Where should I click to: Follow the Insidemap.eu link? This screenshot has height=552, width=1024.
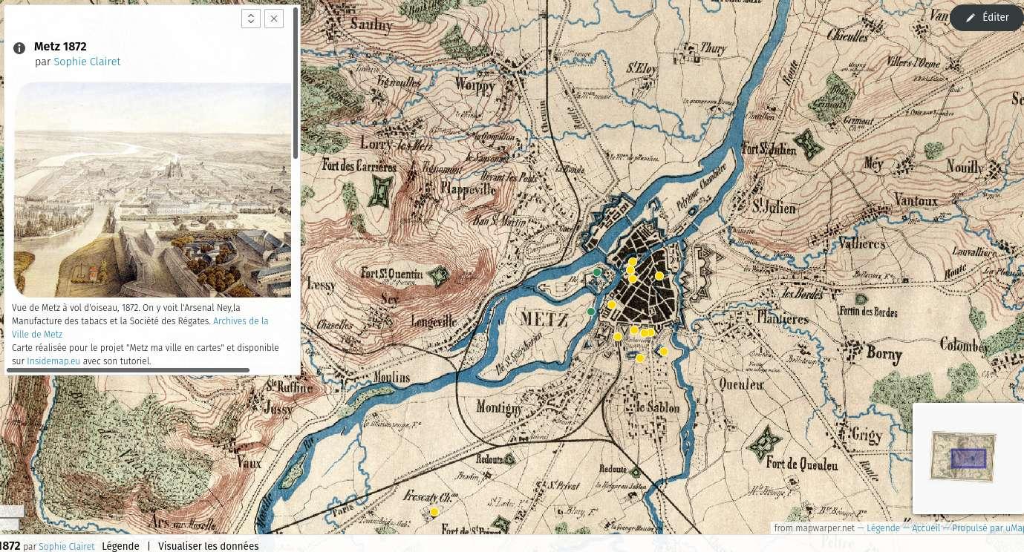(53, 361)
